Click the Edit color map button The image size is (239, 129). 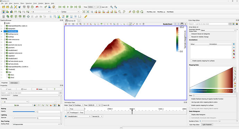click(x=17, y=105)
